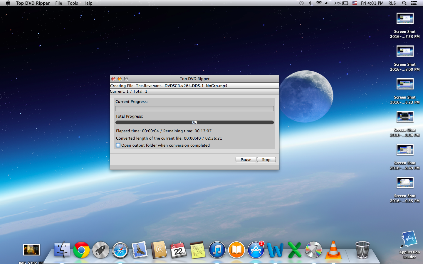This screenshot has width=423, height=264.
Task: Select Screen Shot 2016-...8.49 PM thumbnail
Action: click(405, 150)
